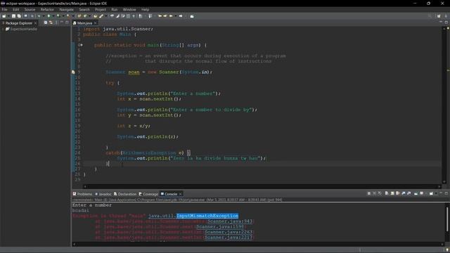Click the External Tools toolbar icon

(x=68, y=16)
